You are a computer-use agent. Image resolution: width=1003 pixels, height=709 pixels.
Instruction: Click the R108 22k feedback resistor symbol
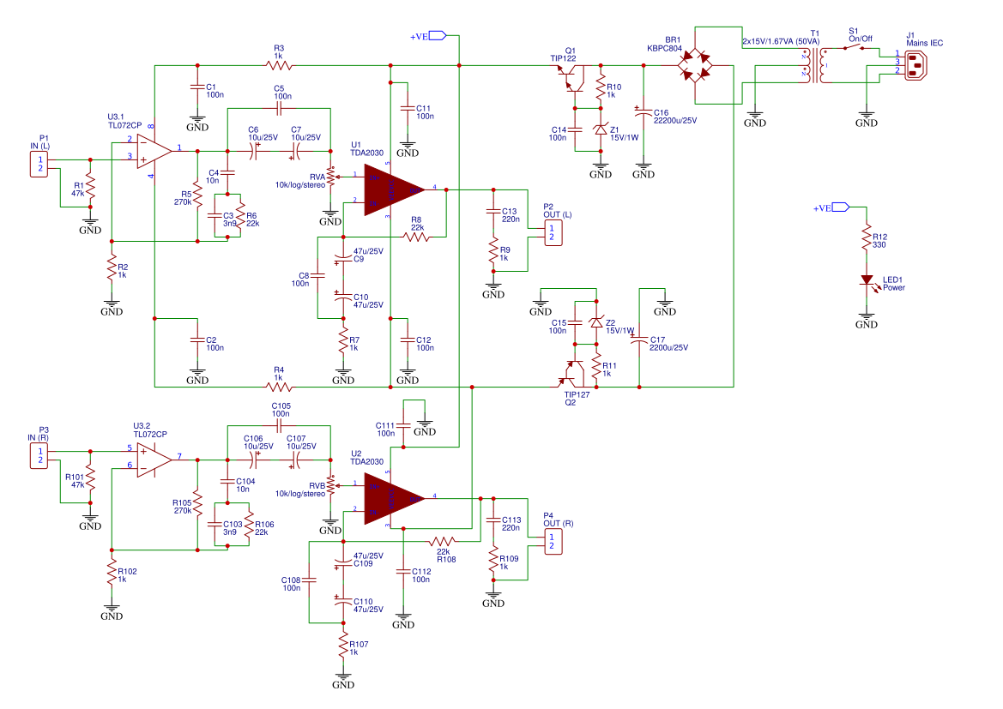pos(442,542)
